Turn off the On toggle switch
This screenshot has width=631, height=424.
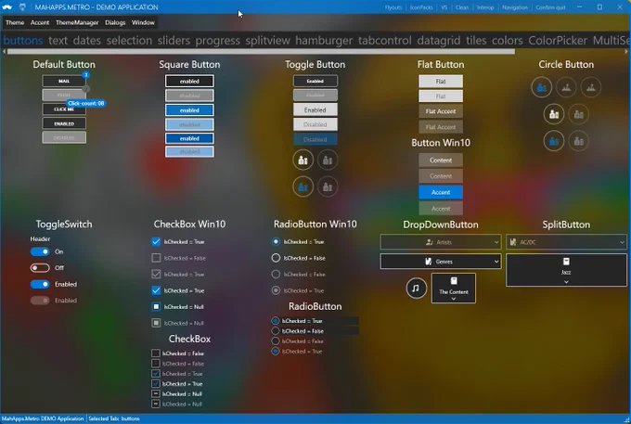tap(40, 251)
